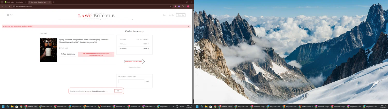Accept cookies with the OK button
388x109 pixels.
(118, 91)
